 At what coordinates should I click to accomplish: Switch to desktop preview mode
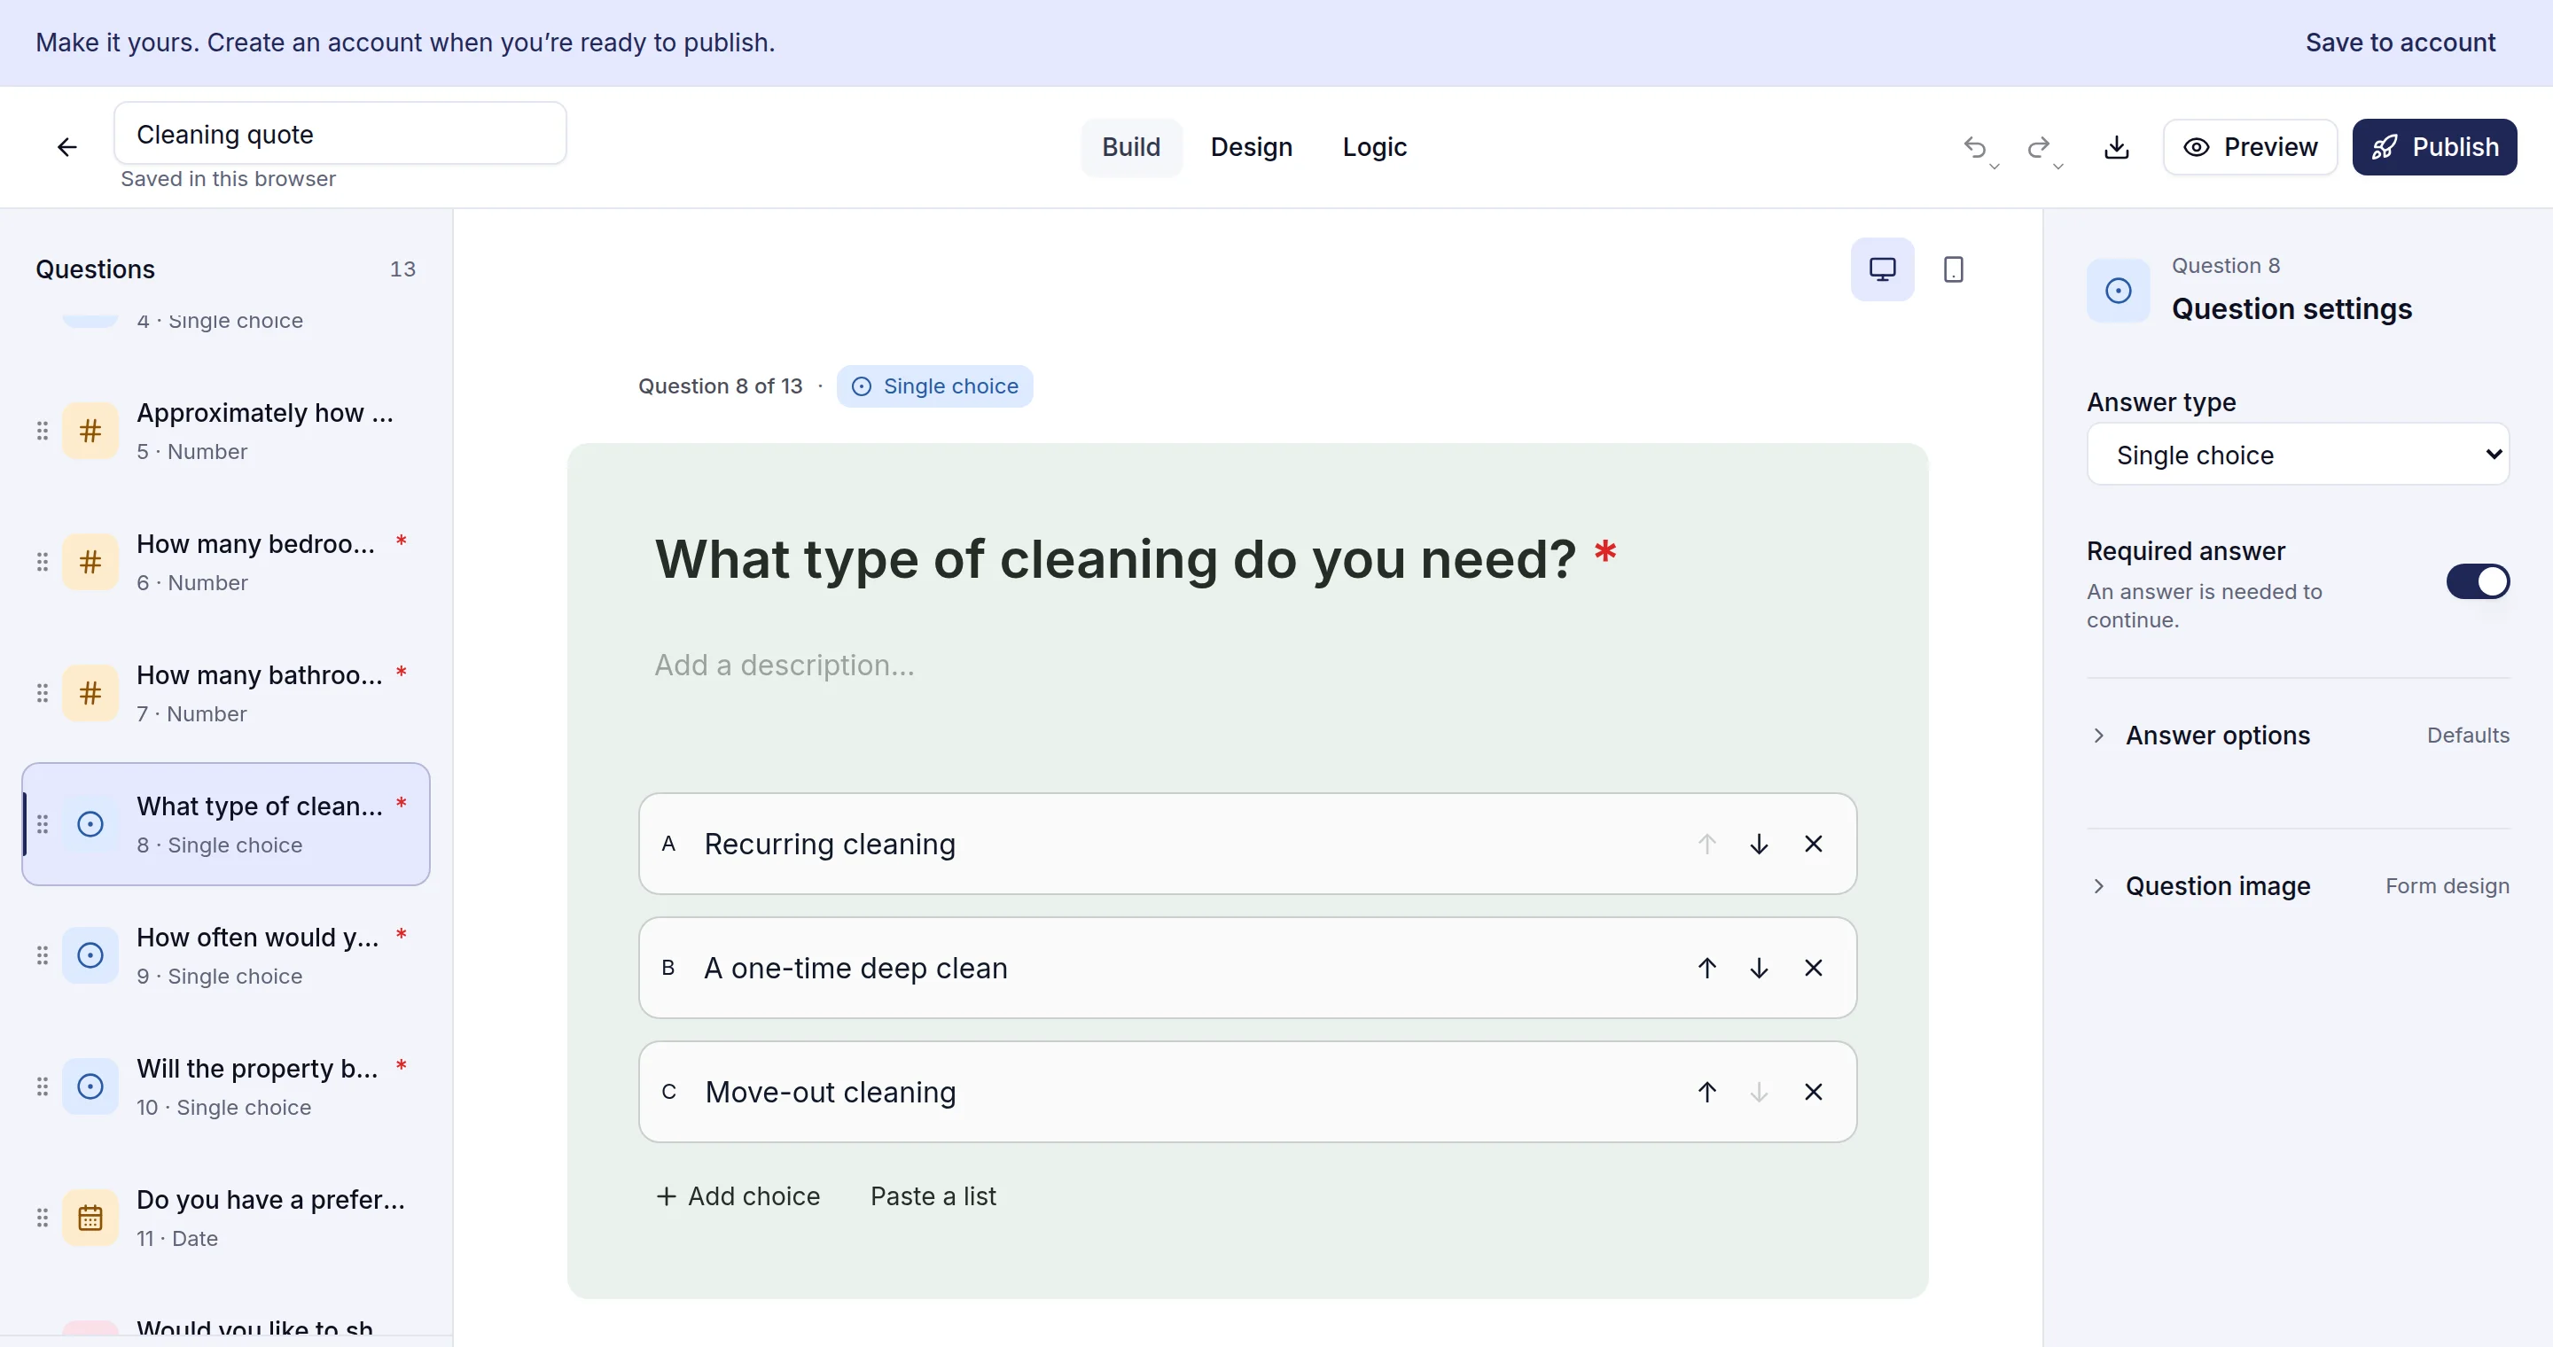(x=1882, y=269)
